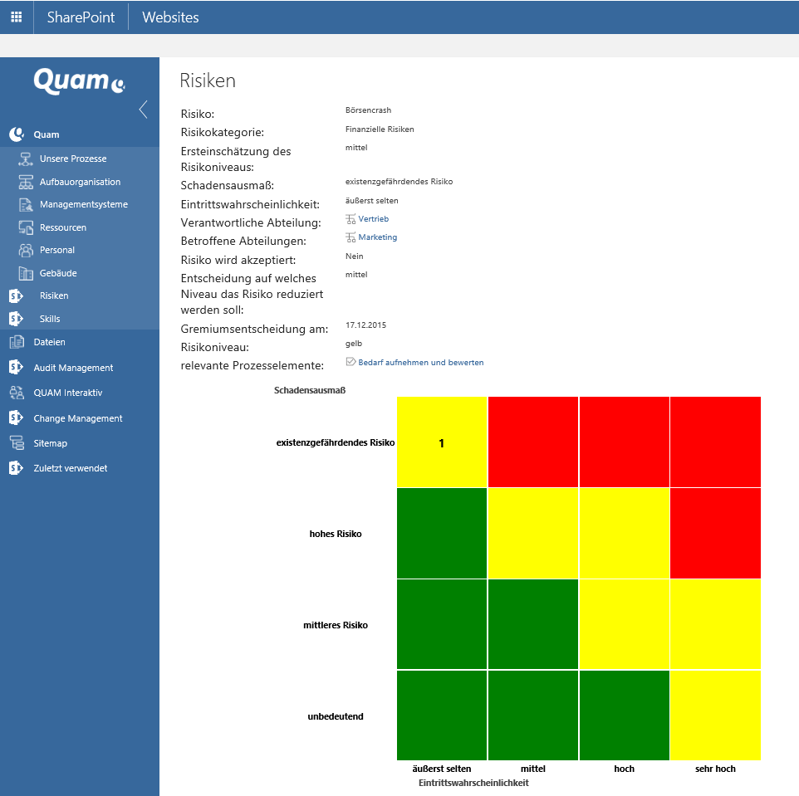Open the SharePoint app launcher grid

(17, 17)
